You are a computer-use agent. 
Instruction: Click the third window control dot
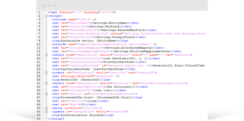[54, 6]
